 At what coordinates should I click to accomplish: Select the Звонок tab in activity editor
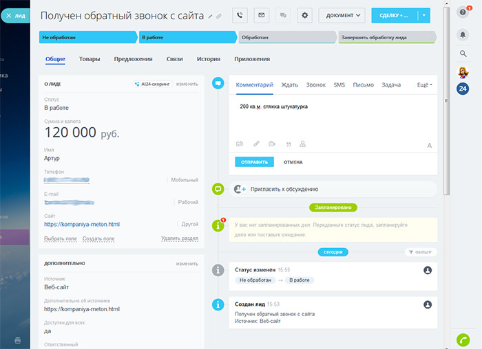click(x=316, y=85)
